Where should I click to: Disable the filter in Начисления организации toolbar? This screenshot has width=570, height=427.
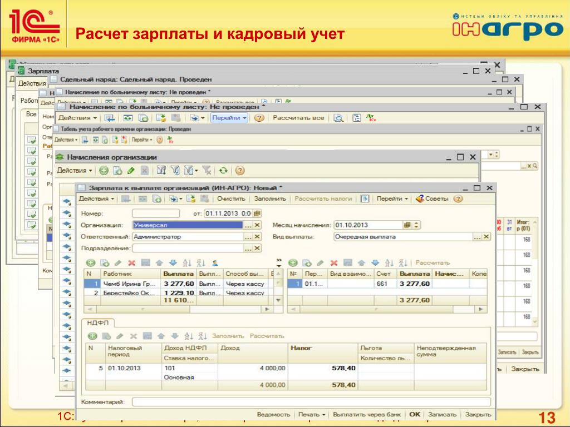point(207,170)
